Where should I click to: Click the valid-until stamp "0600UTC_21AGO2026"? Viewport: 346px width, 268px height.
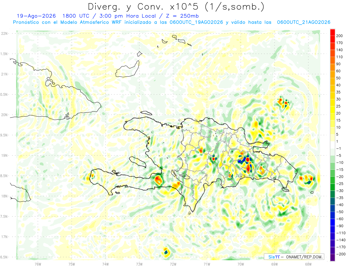304,22
